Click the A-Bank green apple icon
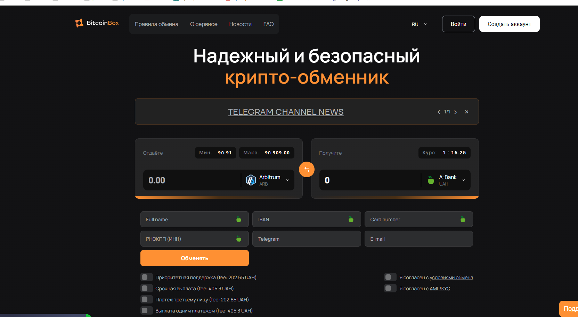This screenshot has height=317, width=578. tap(431, 180)
